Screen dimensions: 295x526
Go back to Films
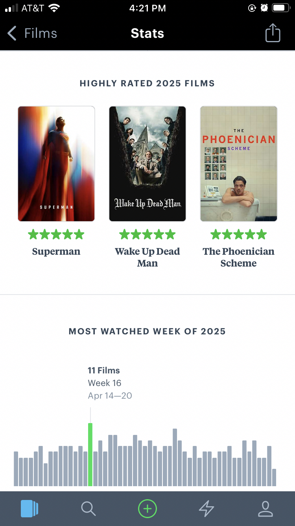click(41, 34)
